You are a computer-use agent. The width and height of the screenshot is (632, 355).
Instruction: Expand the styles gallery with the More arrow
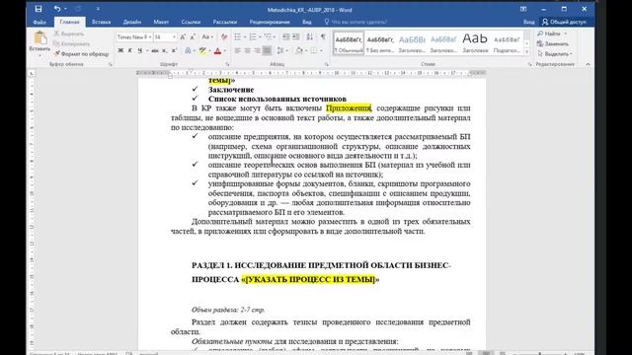coord(526,51)
